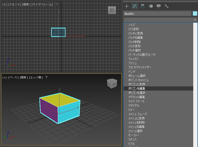This screenshot has height=147, width=198.
Task: Open the Modify panel tab
Action: [135, 6]
